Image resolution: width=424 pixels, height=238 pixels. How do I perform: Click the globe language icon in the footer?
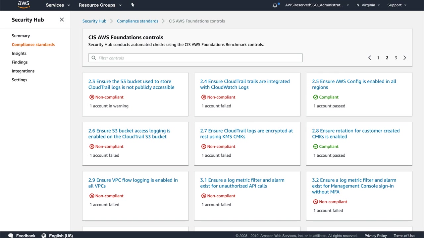point(44,235)
